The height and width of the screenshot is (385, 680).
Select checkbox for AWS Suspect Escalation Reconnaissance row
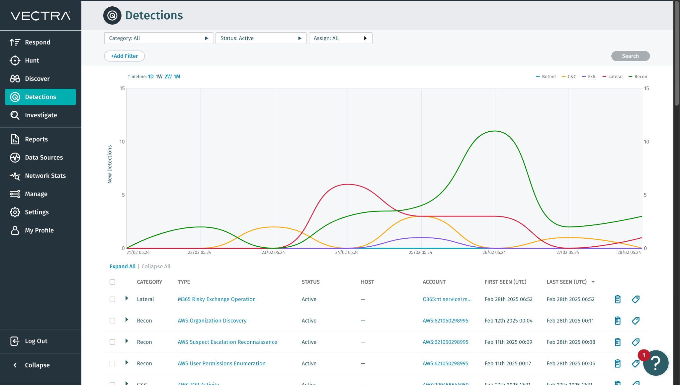[x=112, y=342]
